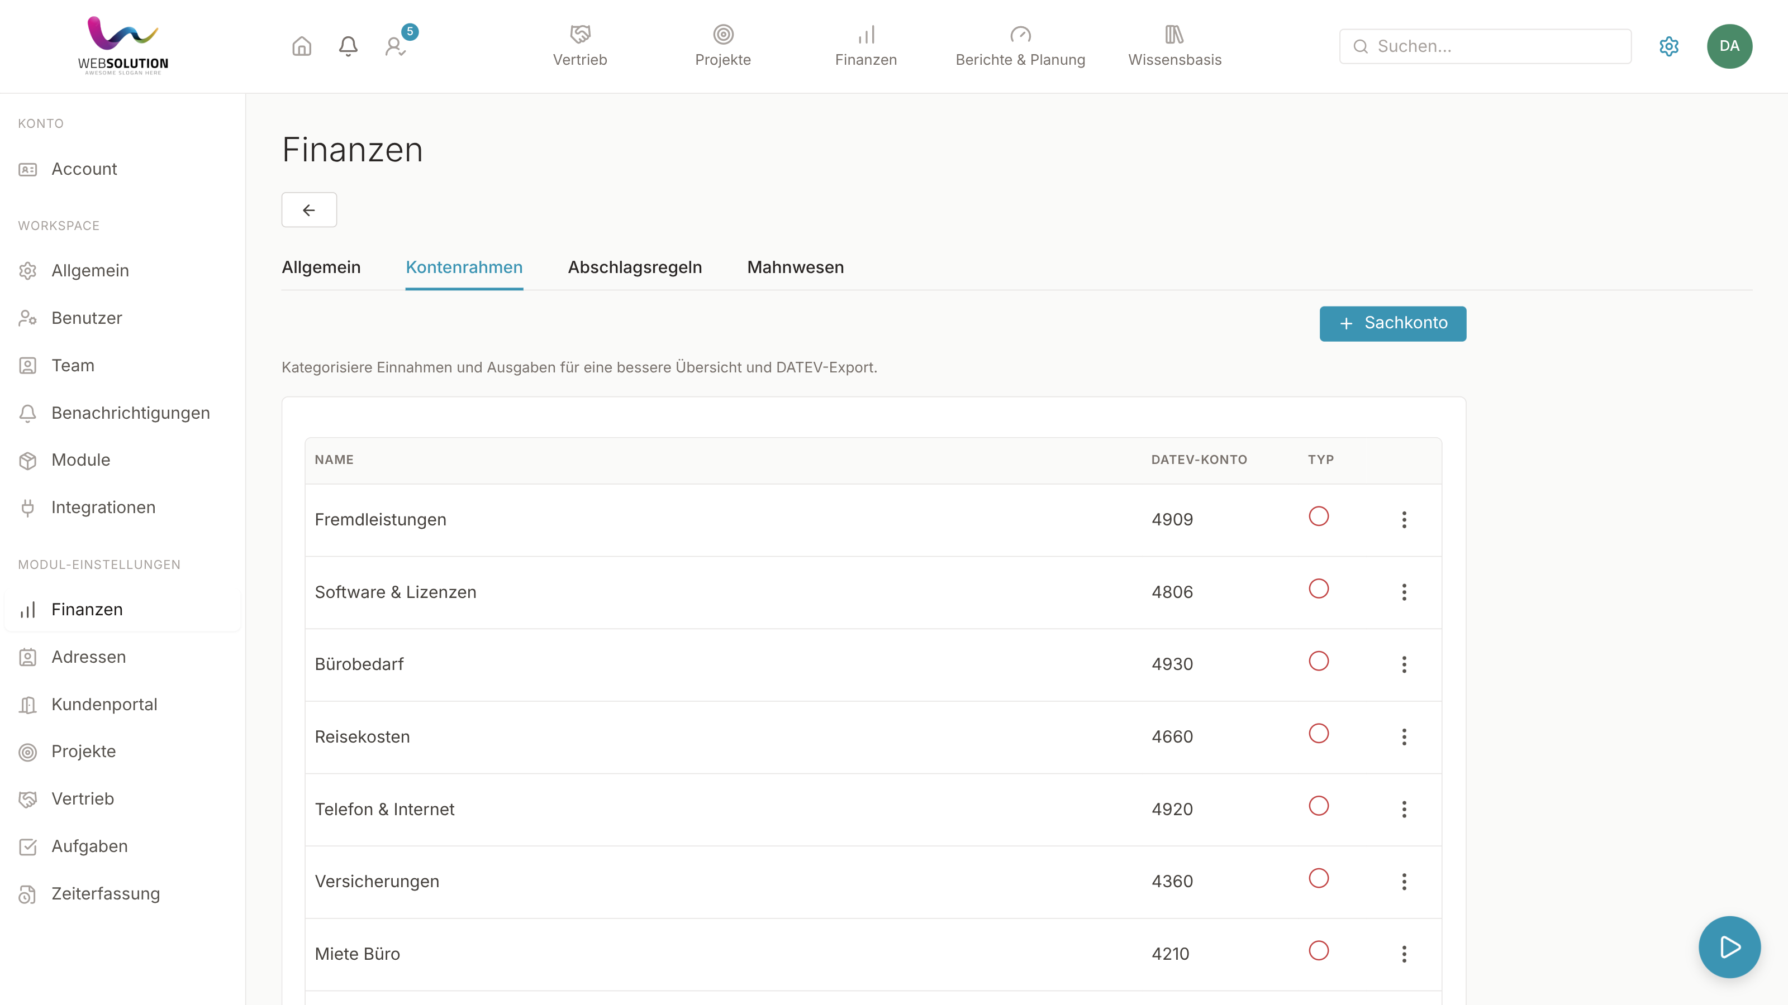The image size is (1788, 1005).
Task: Open Adressen module settings
Action: tap(123, 657)
